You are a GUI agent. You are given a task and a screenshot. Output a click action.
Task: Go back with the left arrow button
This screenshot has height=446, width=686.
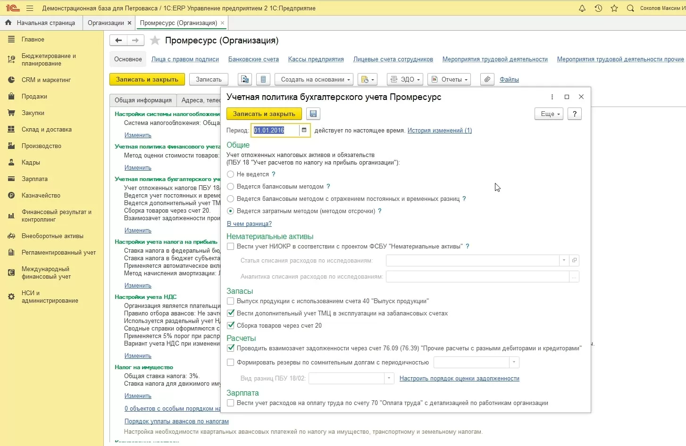tap(118, 41)
